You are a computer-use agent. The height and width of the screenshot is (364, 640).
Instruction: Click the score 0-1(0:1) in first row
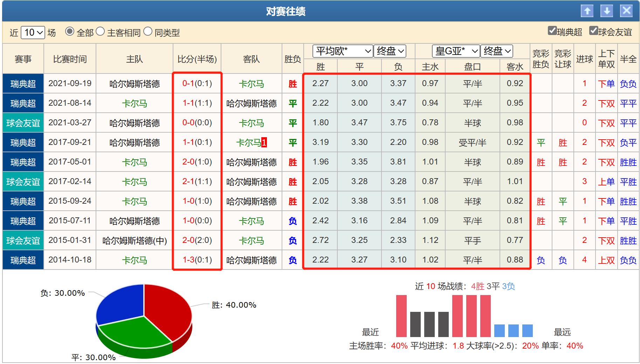[x=197, y=83]
